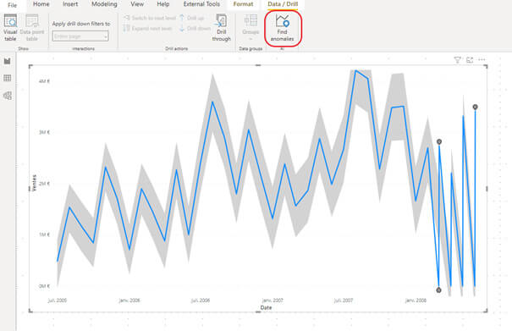Open the Modeling ribbon tab

click(x=104, y=4)
